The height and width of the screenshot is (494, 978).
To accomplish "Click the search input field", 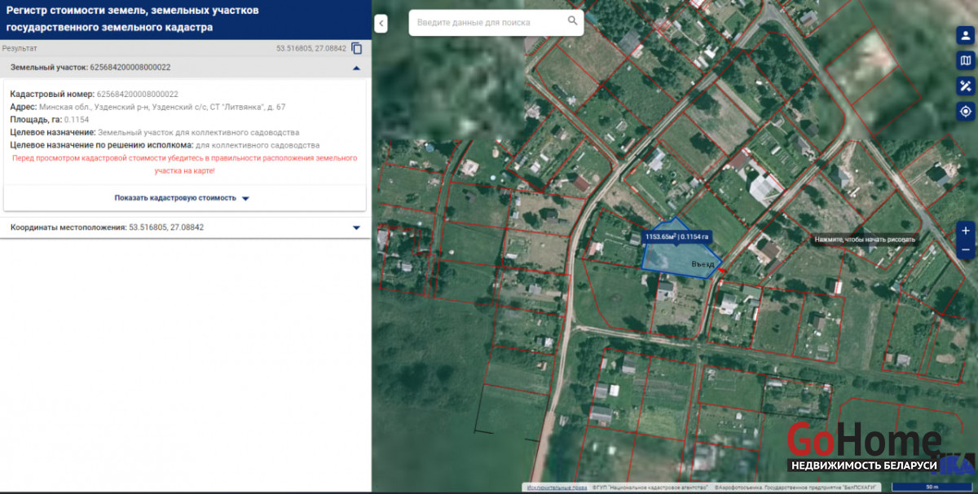I will point(487,22).
